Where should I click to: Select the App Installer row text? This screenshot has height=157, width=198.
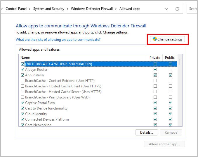(x=35, y=75)
